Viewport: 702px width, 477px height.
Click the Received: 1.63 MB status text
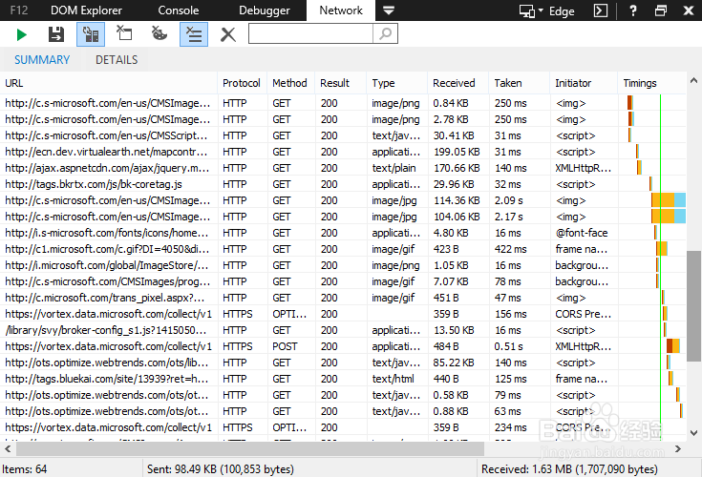click(x=569, y=469)
